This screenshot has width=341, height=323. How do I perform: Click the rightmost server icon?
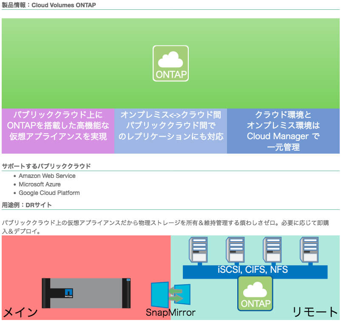click(x=309, y=250)
